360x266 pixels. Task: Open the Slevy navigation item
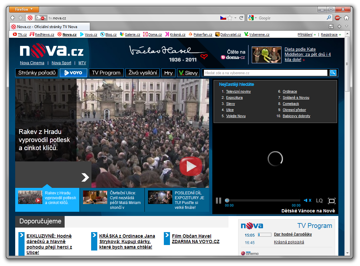188,73
